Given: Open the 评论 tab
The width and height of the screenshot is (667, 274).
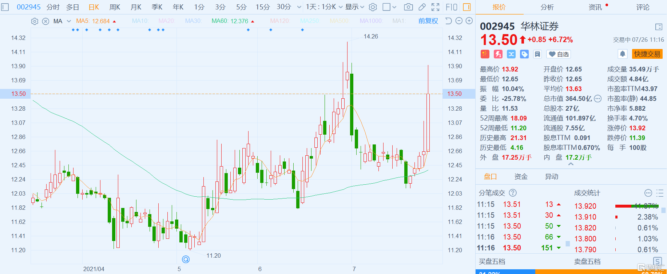Looking at the screenshot, I should [643, 7].
